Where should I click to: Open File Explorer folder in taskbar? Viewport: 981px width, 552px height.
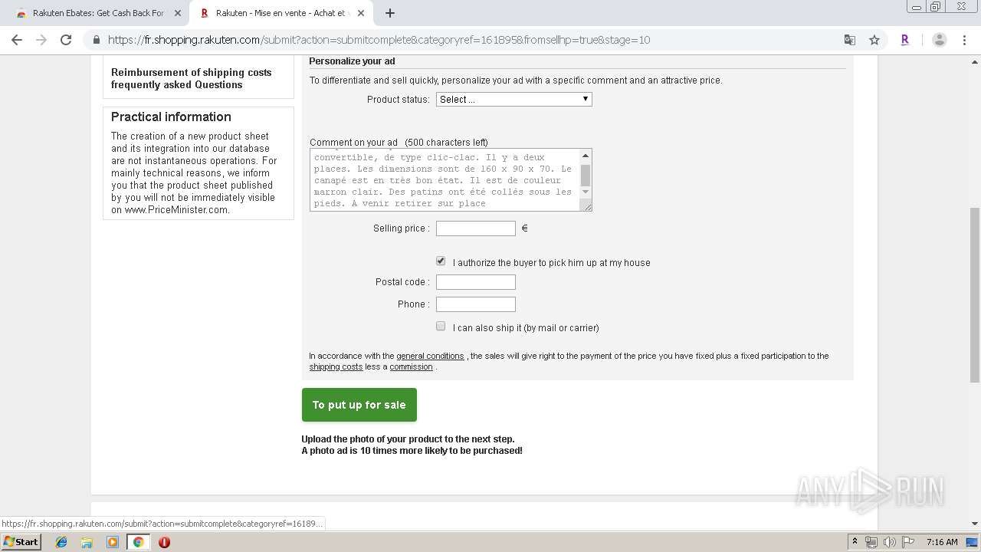click(87, 542)
